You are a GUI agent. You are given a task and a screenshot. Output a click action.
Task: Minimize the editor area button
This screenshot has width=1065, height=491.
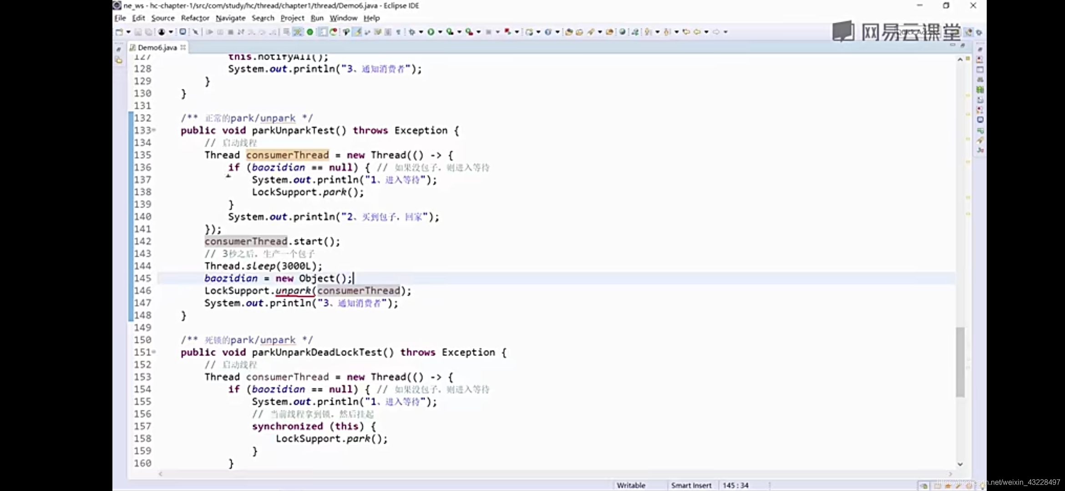[952, 45]
